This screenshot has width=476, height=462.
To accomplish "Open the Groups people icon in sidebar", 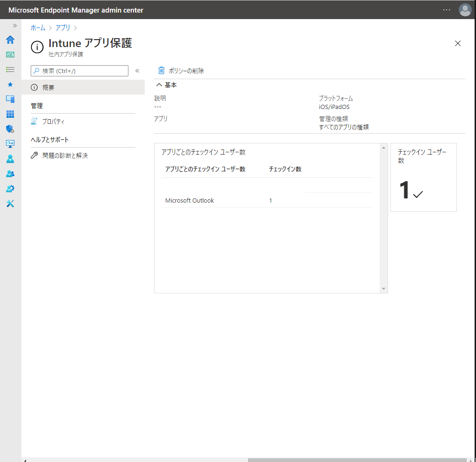I will [10, 174].
